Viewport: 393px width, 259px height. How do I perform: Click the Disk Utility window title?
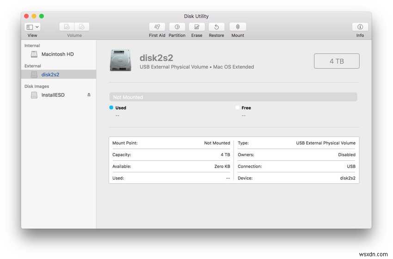[x=196, y=16]
